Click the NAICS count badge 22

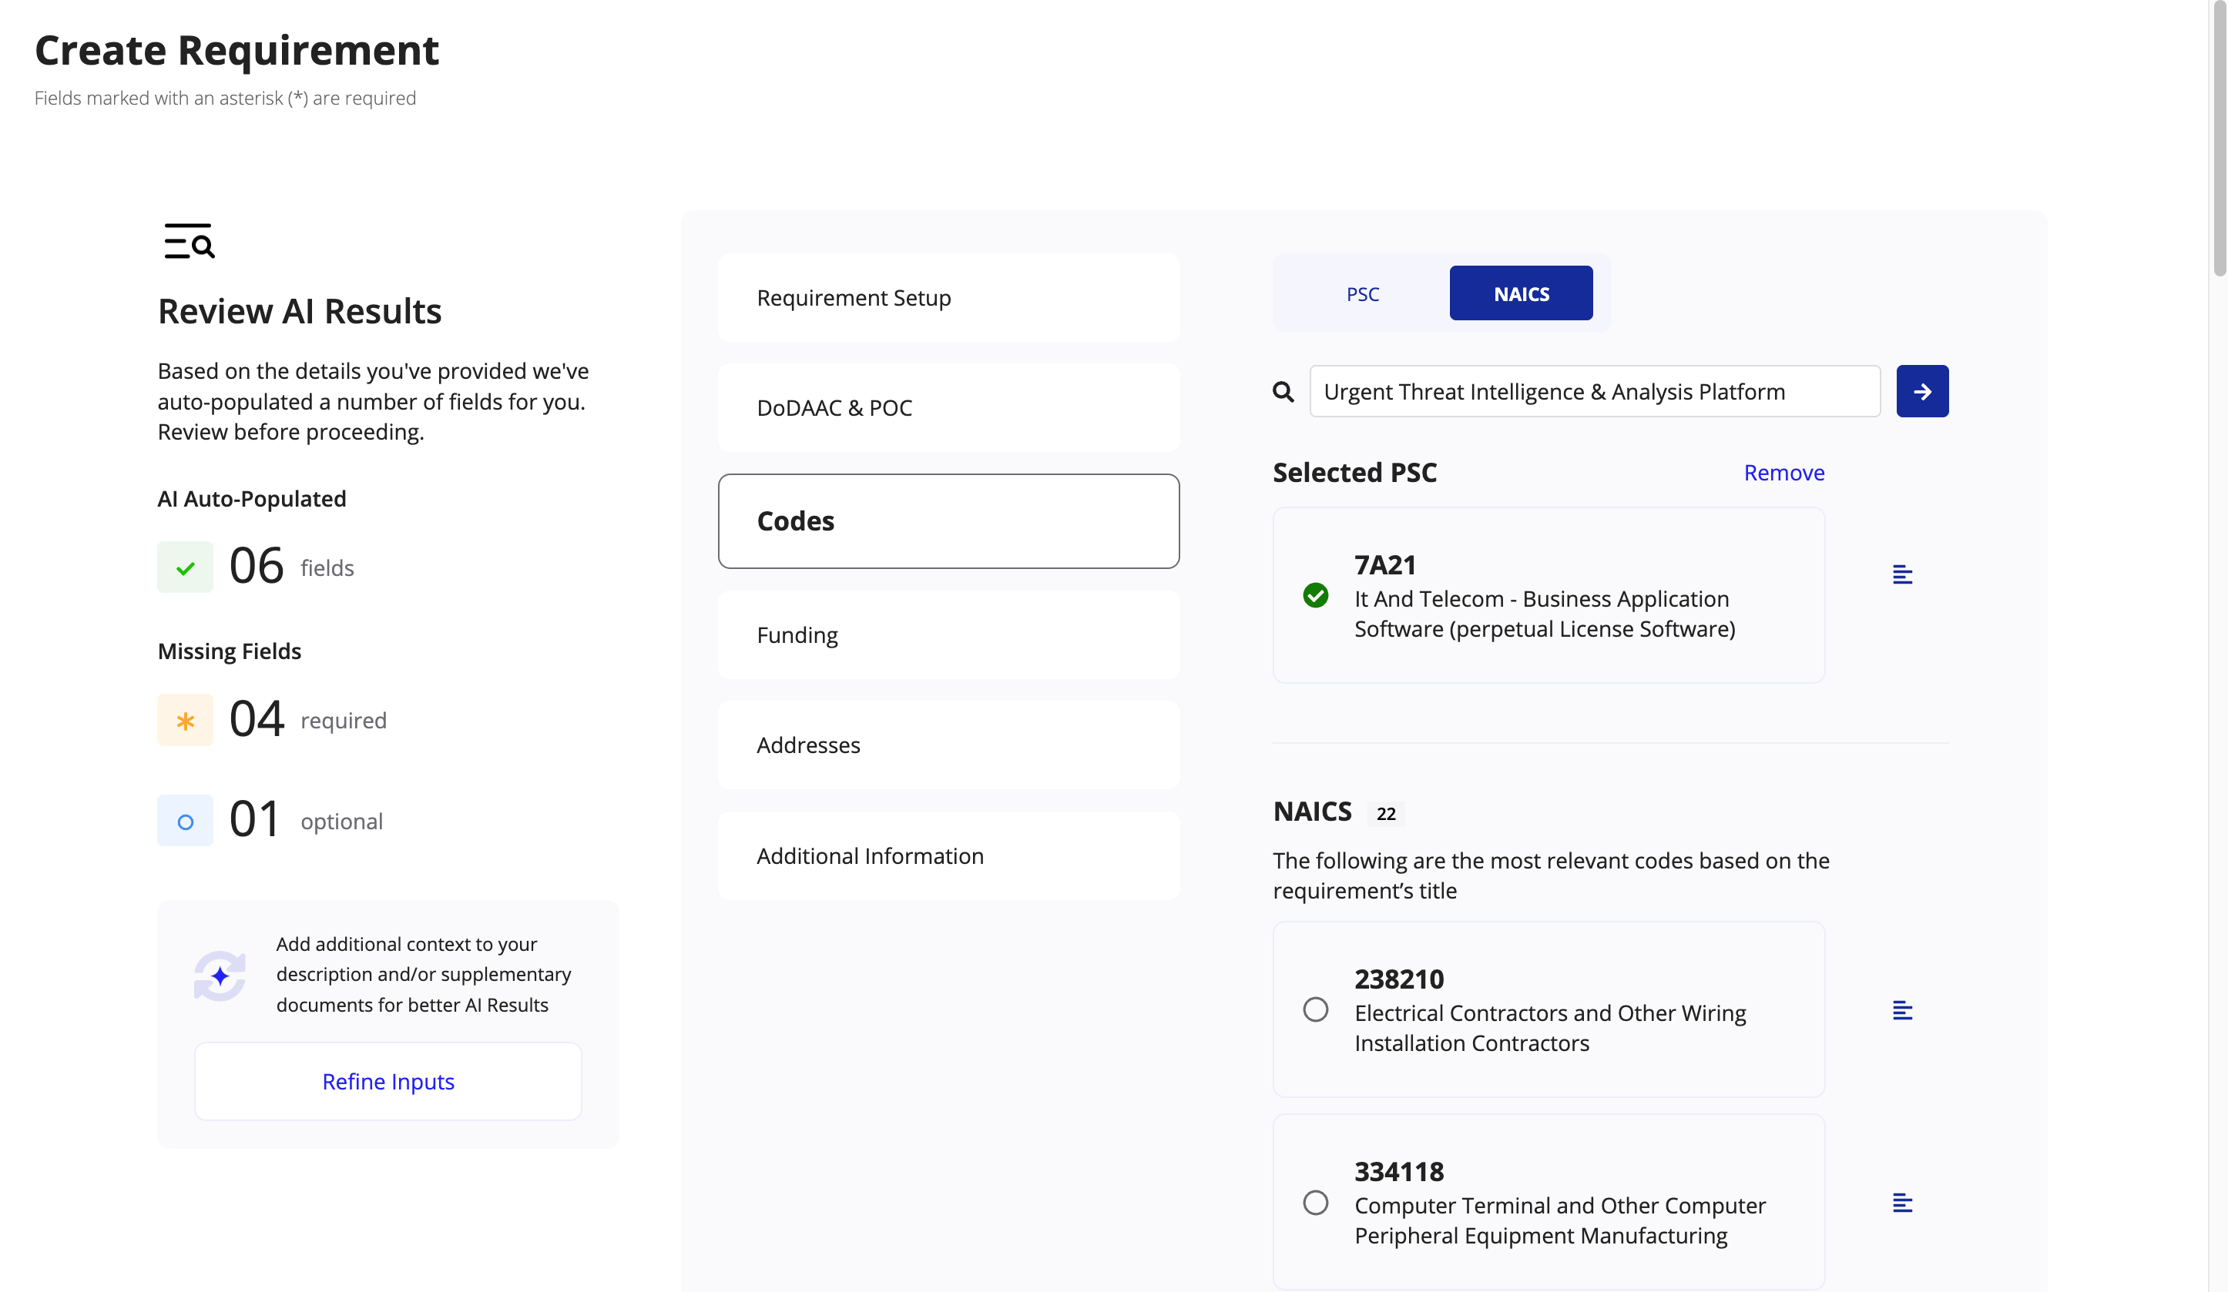click(x=1385, y=813)
